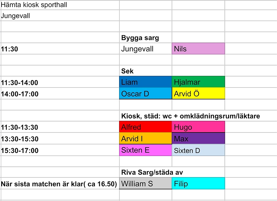Click the Riva Sarg/städa av heading
Image resolution: width=277 pixels, height=201 pixels.
(152, 172)
